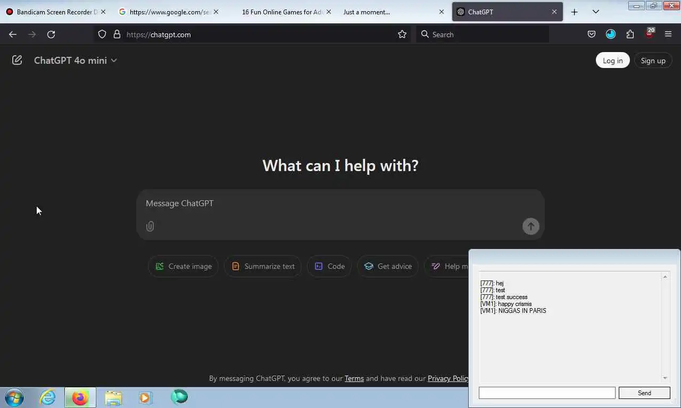Viewport: 681px width, 408px height.
Task: Send the message with the up-arrow button
Action: coord(530,226)
